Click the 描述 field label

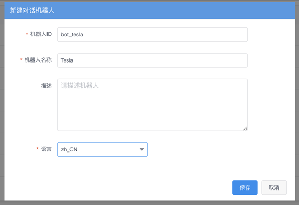point(46,86)
